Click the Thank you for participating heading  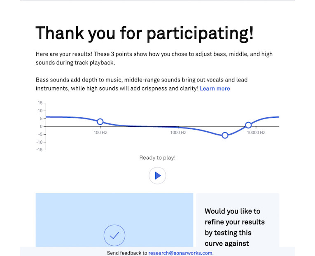145,34
